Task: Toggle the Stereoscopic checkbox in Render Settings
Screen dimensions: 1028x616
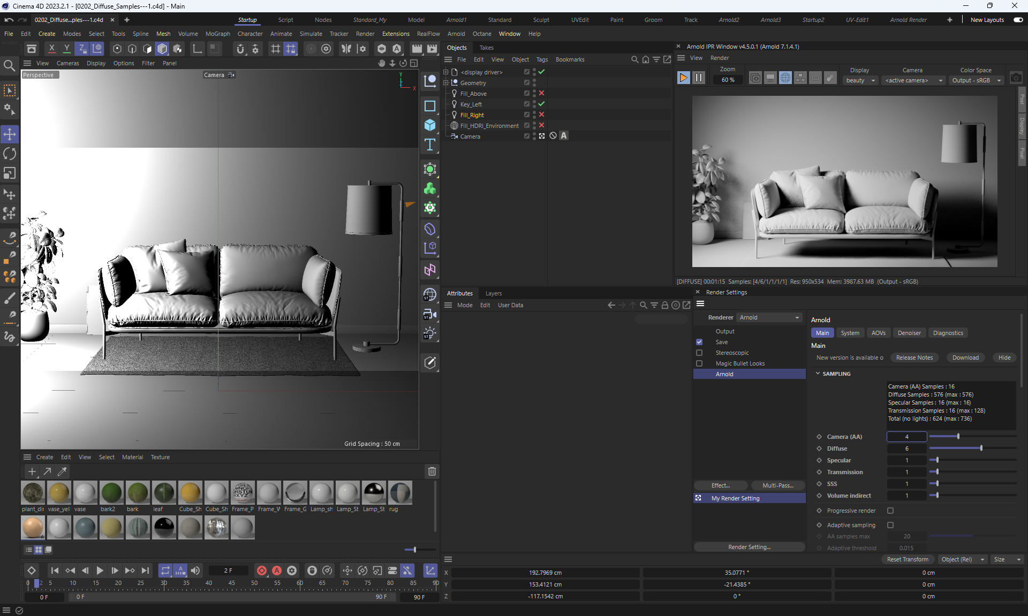Action: click(x=699, y=353)
